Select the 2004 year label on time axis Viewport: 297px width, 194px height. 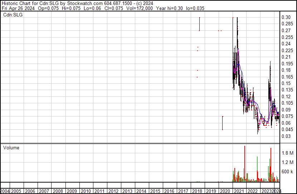[5, 191]
